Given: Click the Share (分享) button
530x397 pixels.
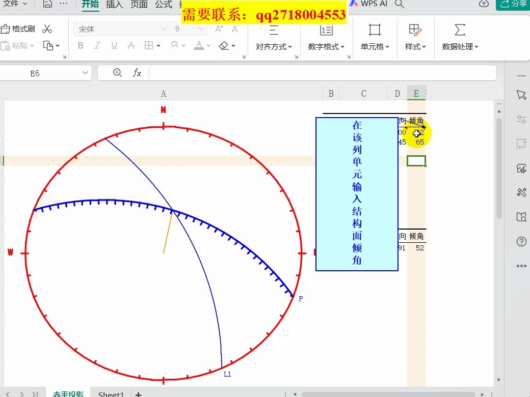Looking at the screenshot, I should [x=513, y=4].
